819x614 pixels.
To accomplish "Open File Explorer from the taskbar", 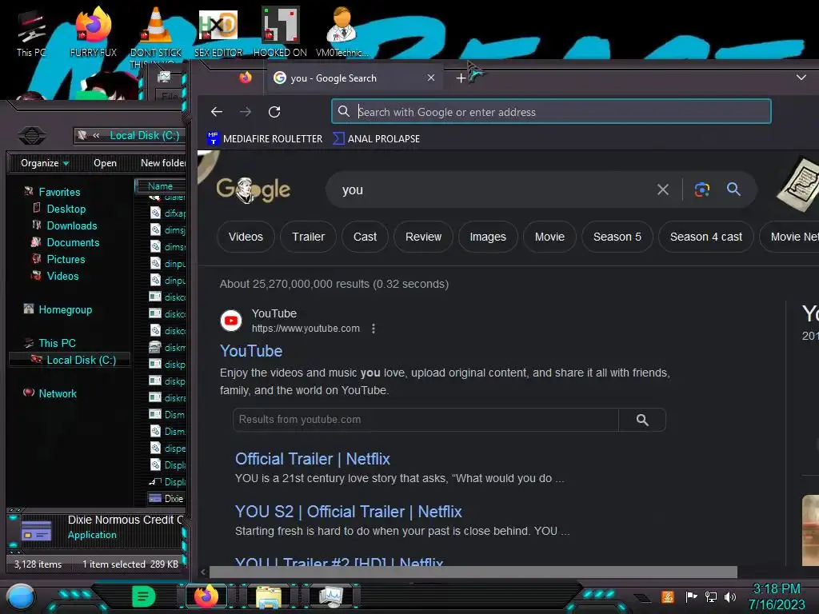I will click(269, 596).
